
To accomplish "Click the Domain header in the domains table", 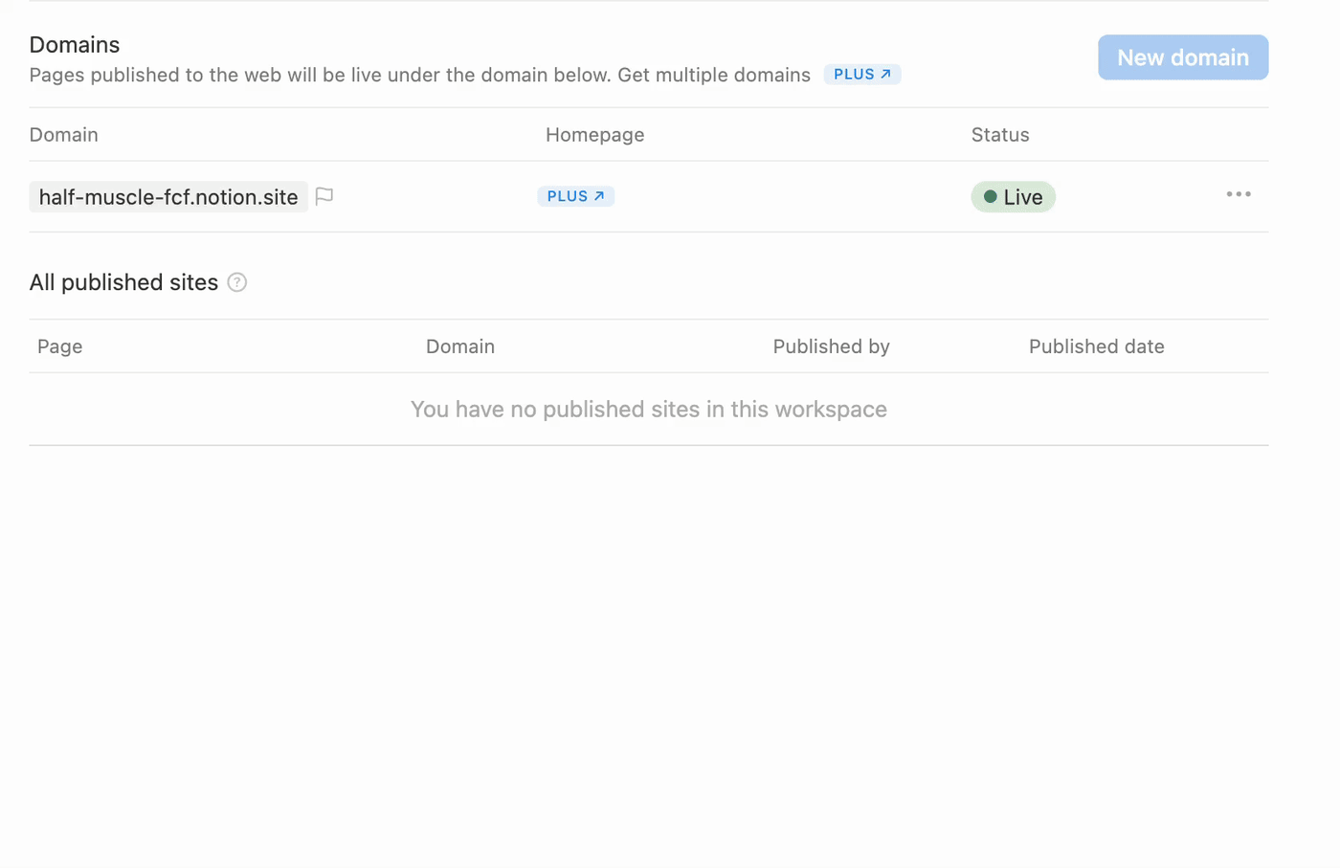I will click(63, 135).
